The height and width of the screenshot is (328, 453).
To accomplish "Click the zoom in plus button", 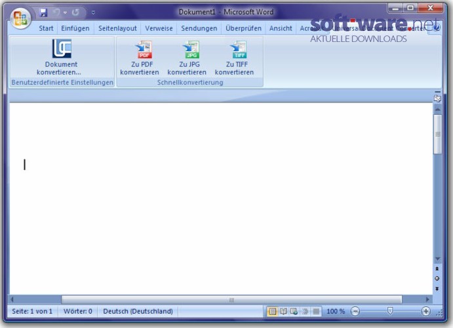I will pos(425,311).
